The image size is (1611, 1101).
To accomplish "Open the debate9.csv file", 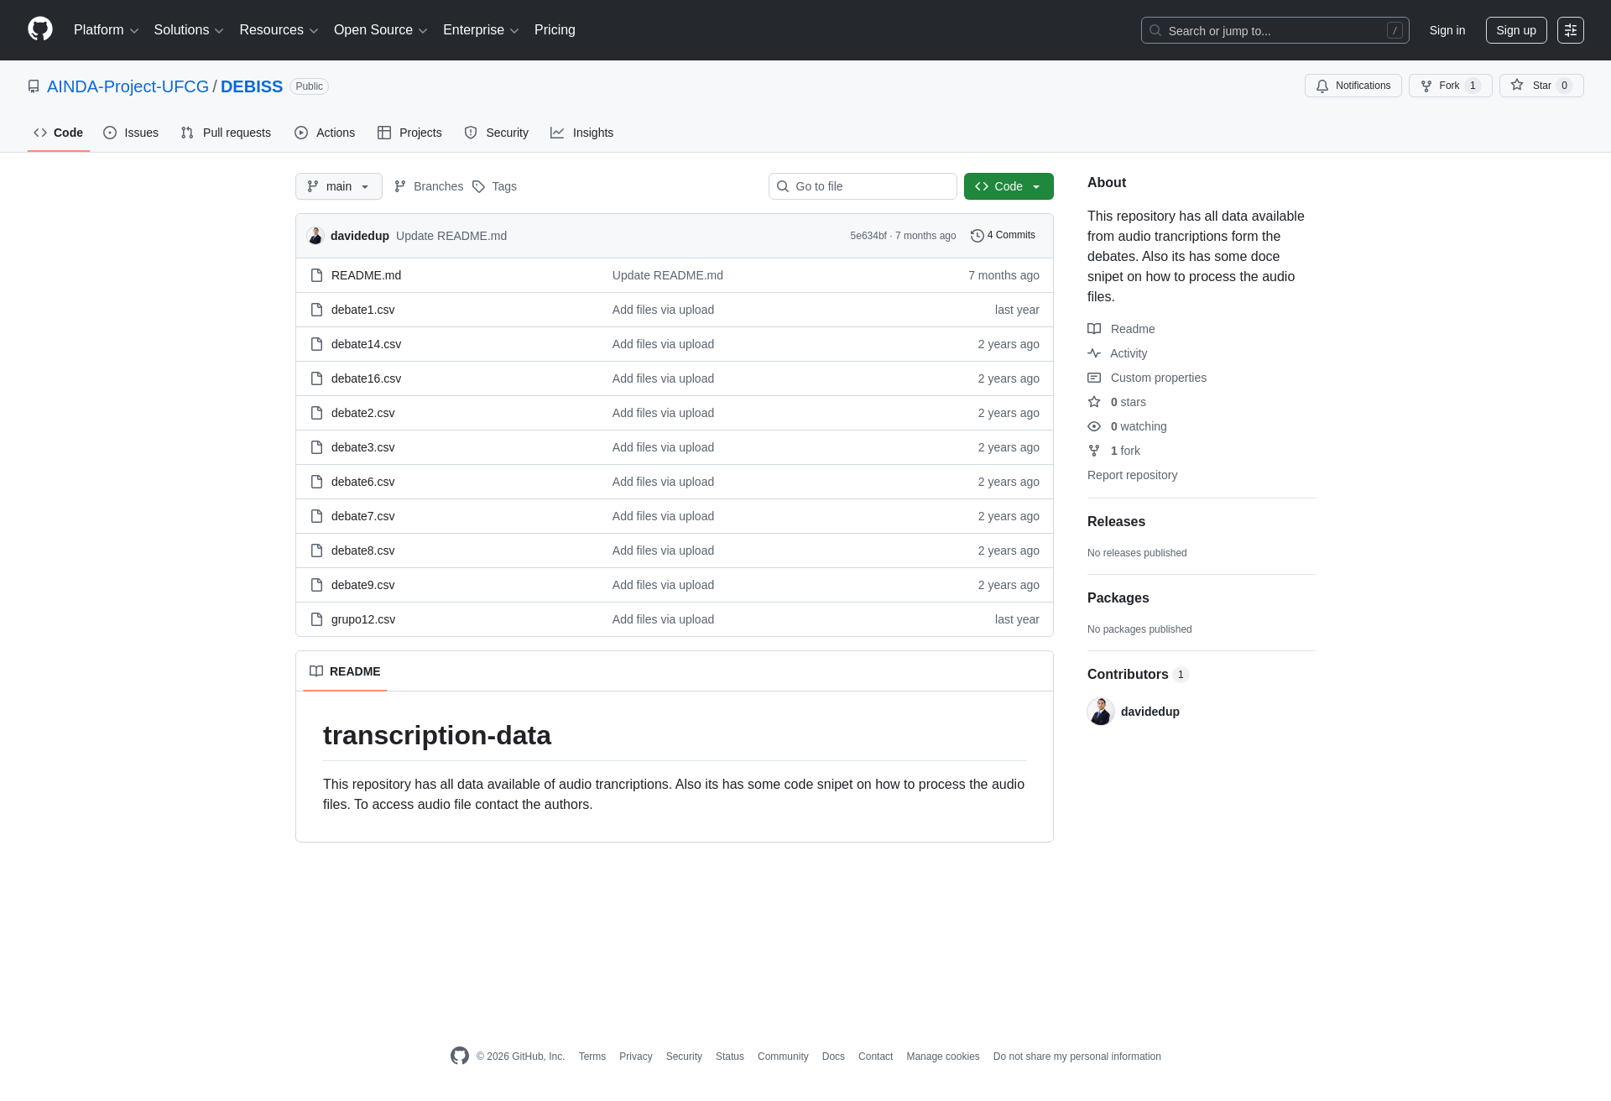I will [362, 585].
